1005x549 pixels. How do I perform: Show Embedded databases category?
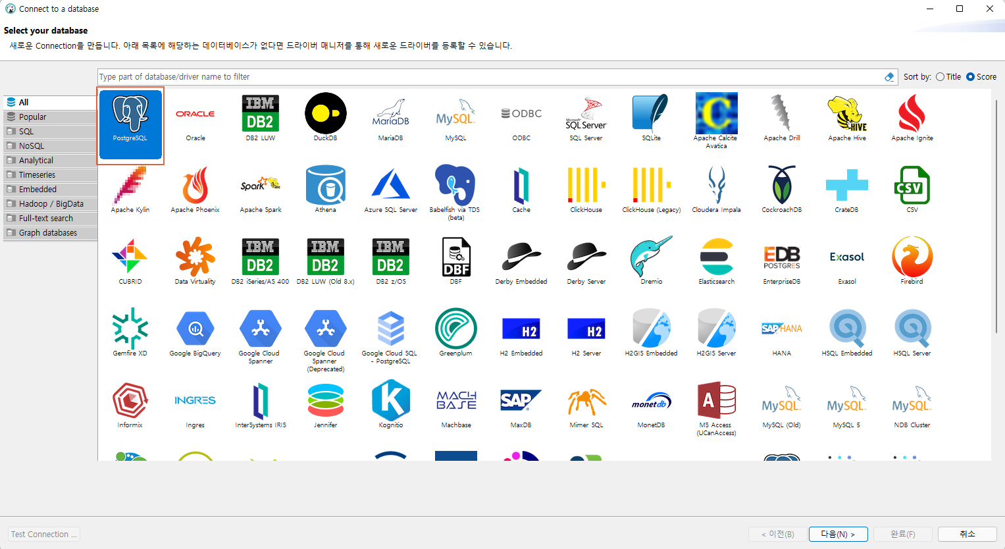click(51, 190)
